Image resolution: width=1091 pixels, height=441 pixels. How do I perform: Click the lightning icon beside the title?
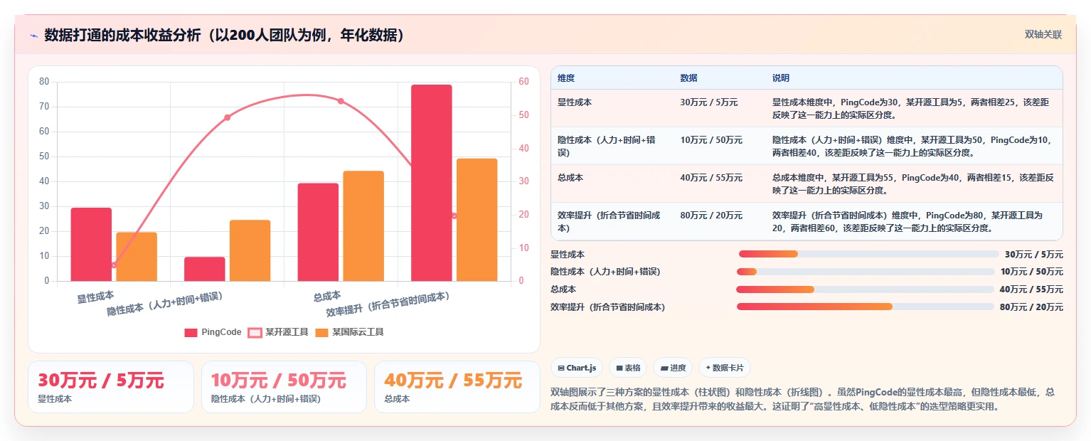coord(33,36)
